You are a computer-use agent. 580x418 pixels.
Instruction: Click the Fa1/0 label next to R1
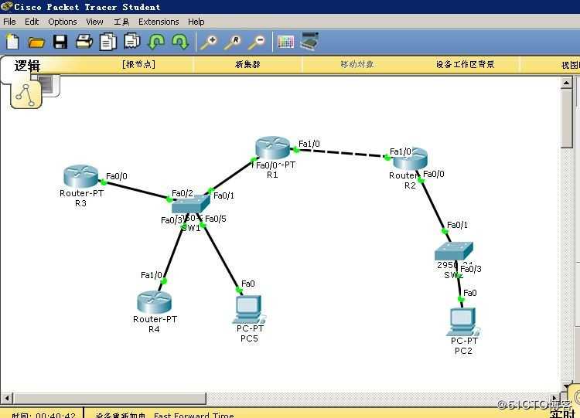309,144
